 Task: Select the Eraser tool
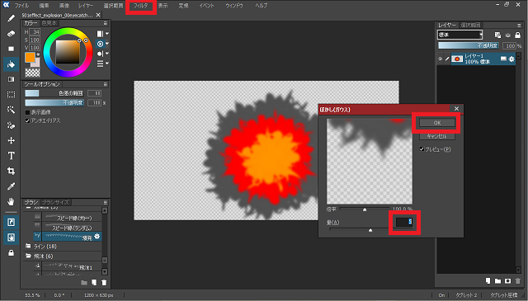click(x=11, y=34)
